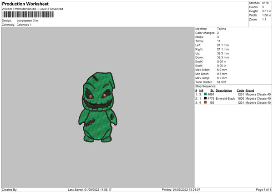Click the Description column header

point(223,90)
